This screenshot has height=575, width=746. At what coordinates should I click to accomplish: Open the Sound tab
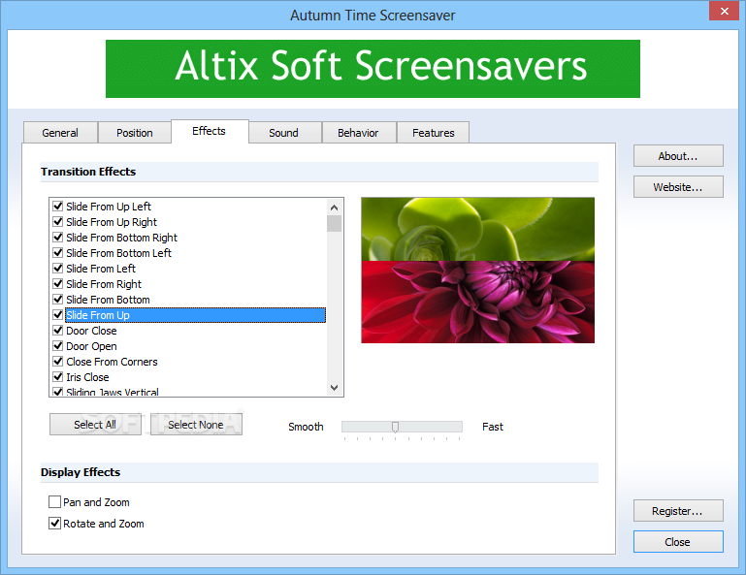[284, 133]
